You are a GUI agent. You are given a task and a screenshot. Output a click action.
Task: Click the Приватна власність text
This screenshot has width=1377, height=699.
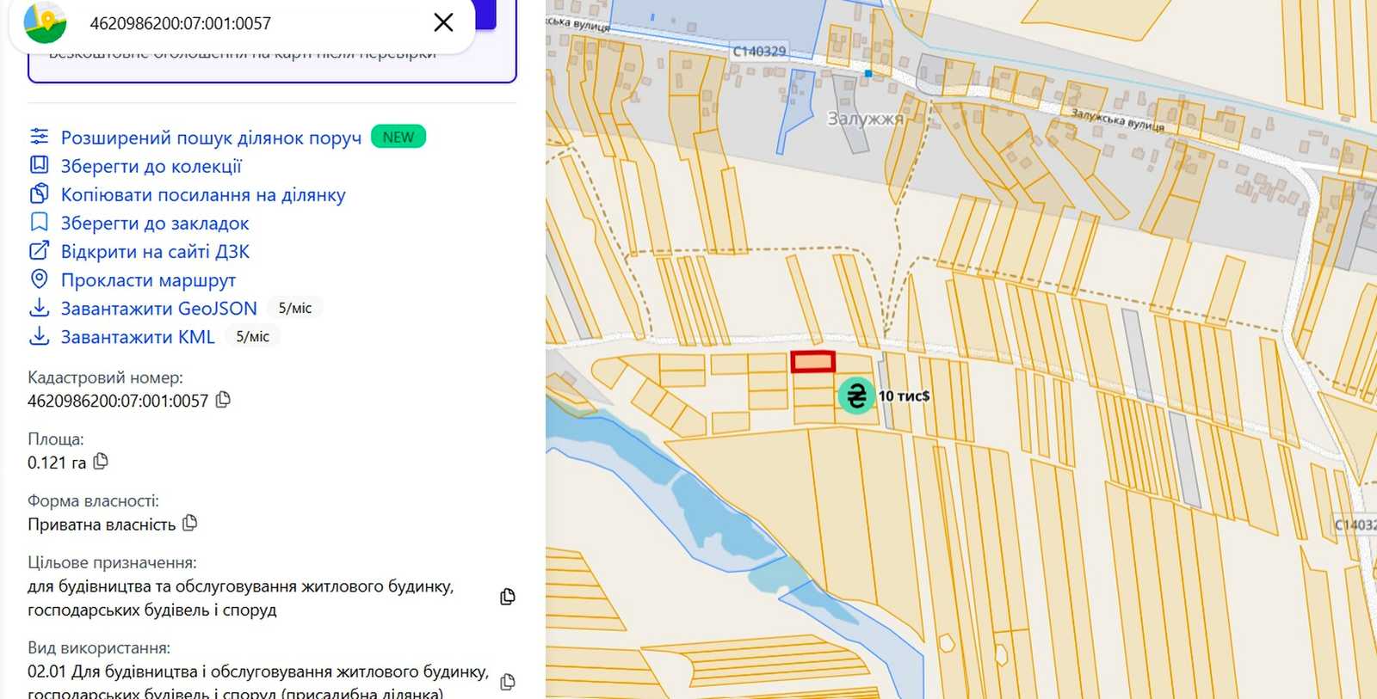point(102,524)
